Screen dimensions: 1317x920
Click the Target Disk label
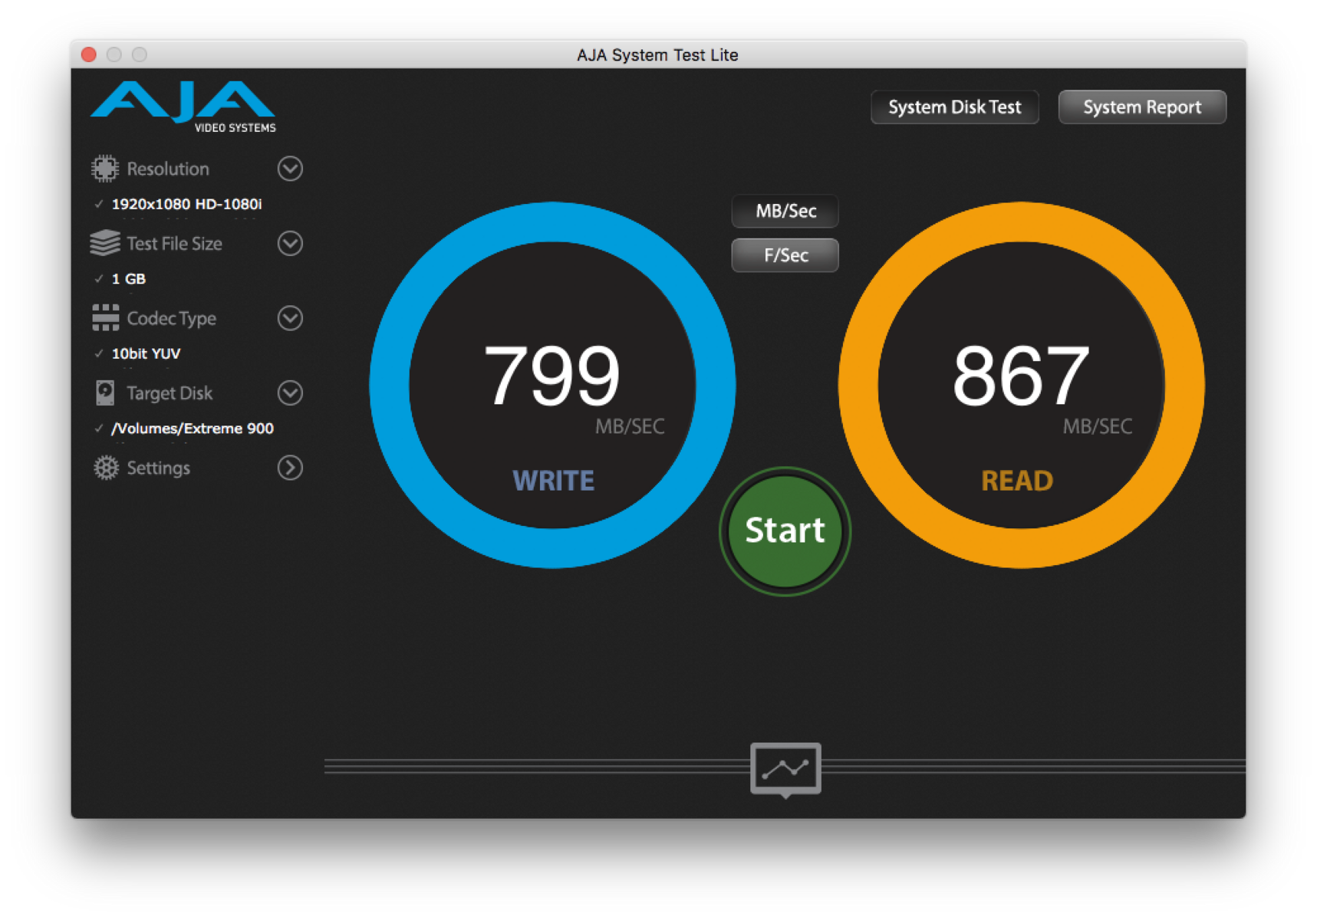click(x=170, y=393)
